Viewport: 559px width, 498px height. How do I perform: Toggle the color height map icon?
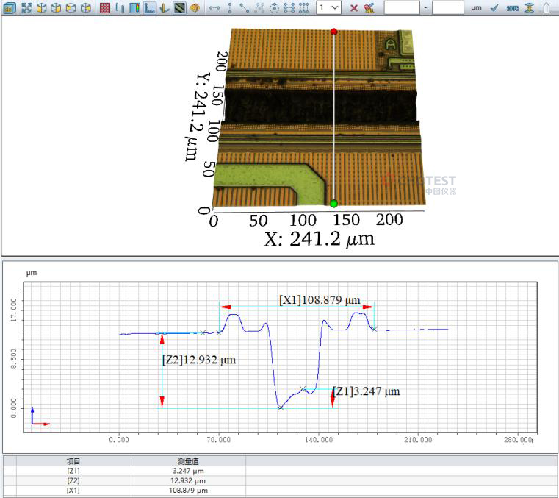pos(135,7)
